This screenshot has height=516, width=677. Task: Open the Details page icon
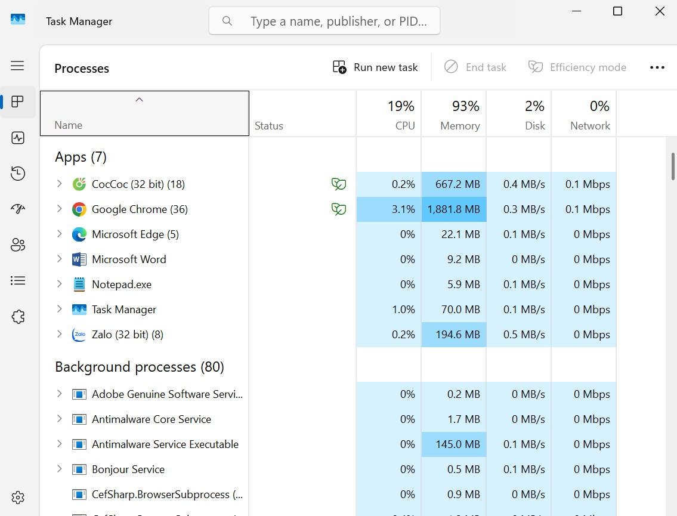(18, 281)
